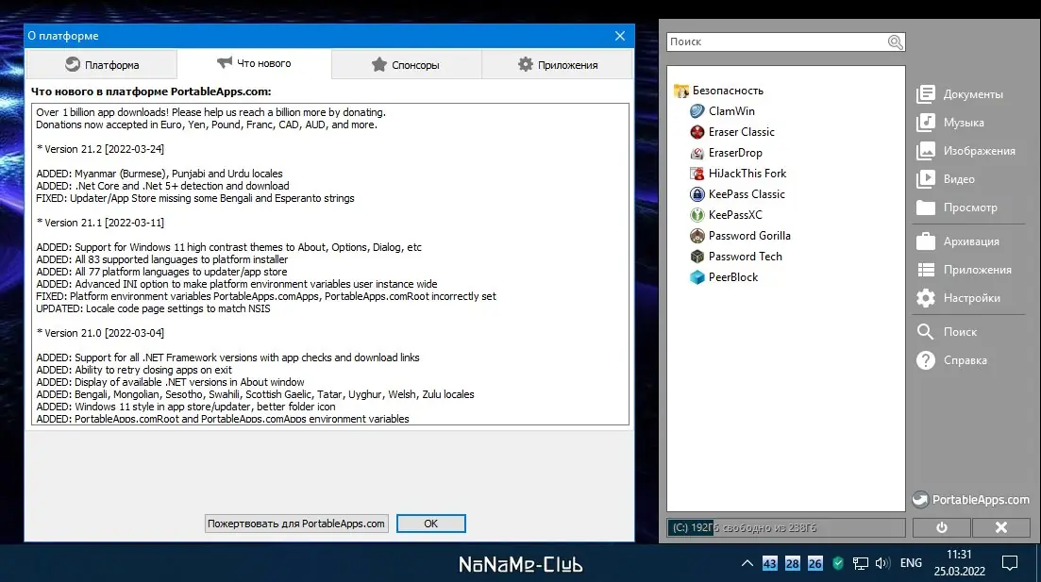Close the О платформе dialog
The height and width of the screenshot is (582, 1041).
[619, 36]
